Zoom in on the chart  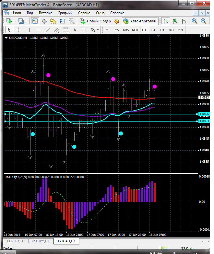(x=195, y=21)
